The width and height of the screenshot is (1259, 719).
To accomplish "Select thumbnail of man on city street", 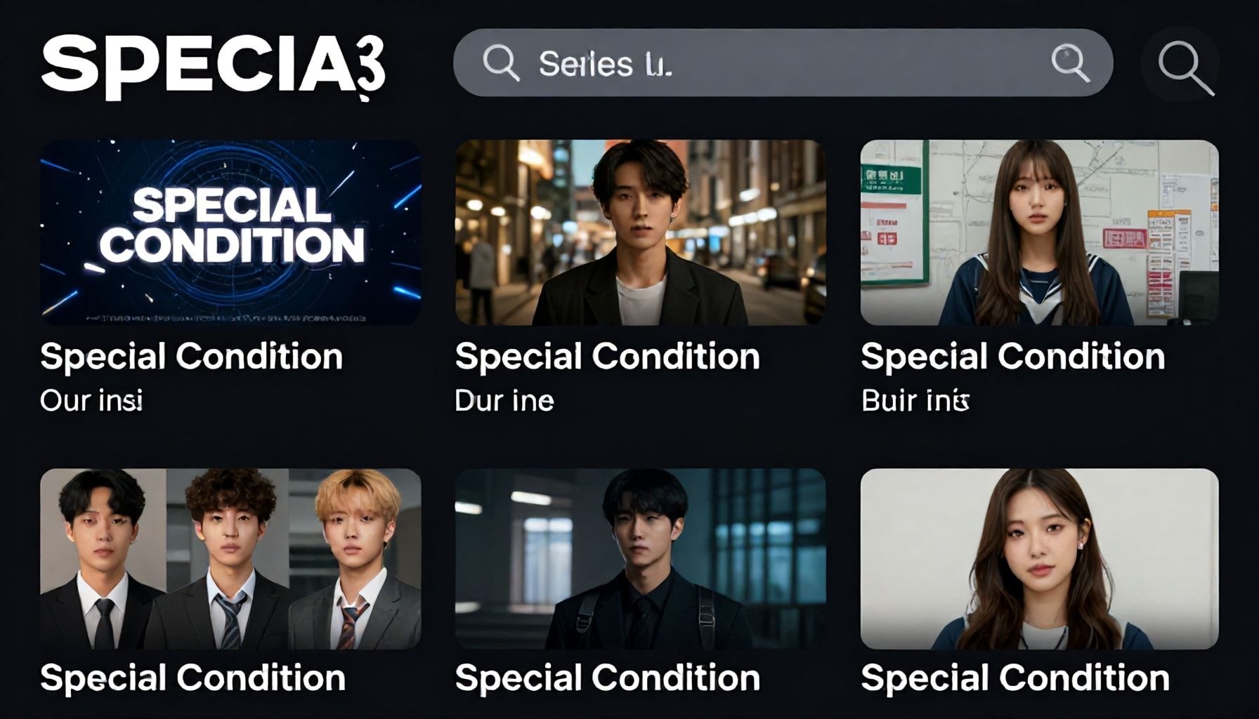I will (x=640, y=232).
